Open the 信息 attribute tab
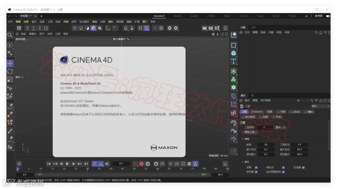337x189 pixels. point(270,112)
